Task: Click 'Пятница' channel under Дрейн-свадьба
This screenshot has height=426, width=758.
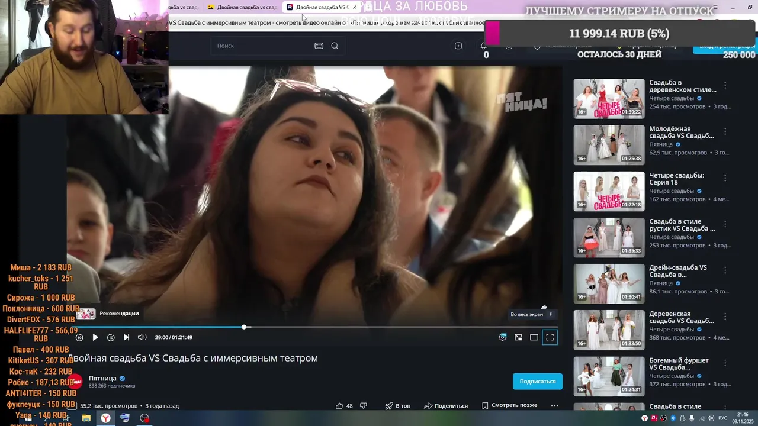Action: click(661, 283)
